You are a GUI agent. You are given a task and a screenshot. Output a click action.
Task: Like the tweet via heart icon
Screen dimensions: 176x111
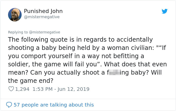[11, 89]
